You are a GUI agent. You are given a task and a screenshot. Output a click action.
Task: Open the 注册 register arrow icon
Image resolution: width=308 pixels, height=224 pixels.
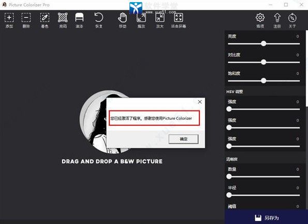point(277,18)
